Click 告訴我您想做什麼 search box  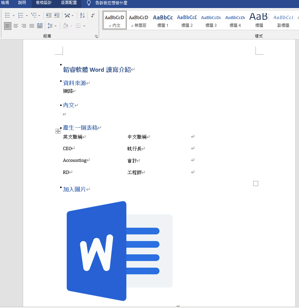pos(111,3)
